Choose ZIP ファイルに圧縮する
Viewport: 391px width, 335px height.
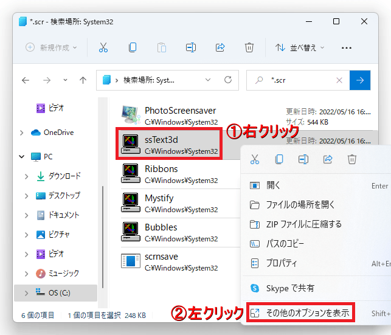[x=317, y=224]
